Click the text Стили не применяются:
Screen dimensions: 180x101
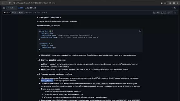(x=50, y=89)
